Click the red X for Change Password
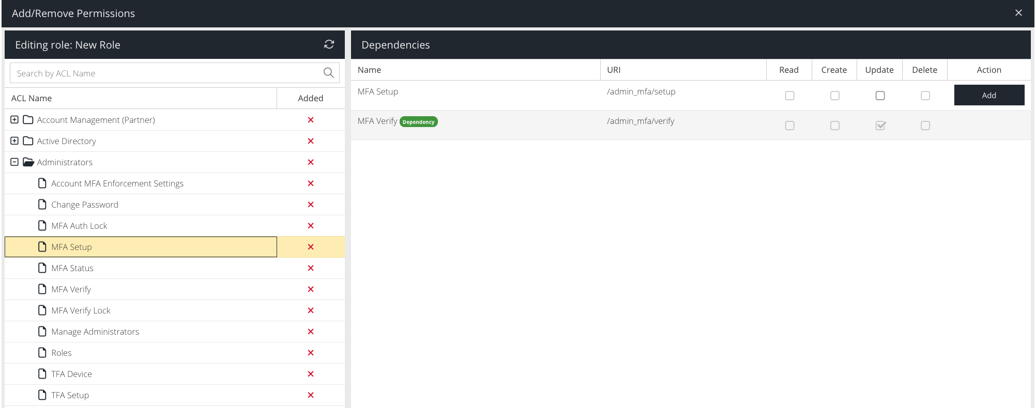1036x408 pixels. (x=311, y=205)
